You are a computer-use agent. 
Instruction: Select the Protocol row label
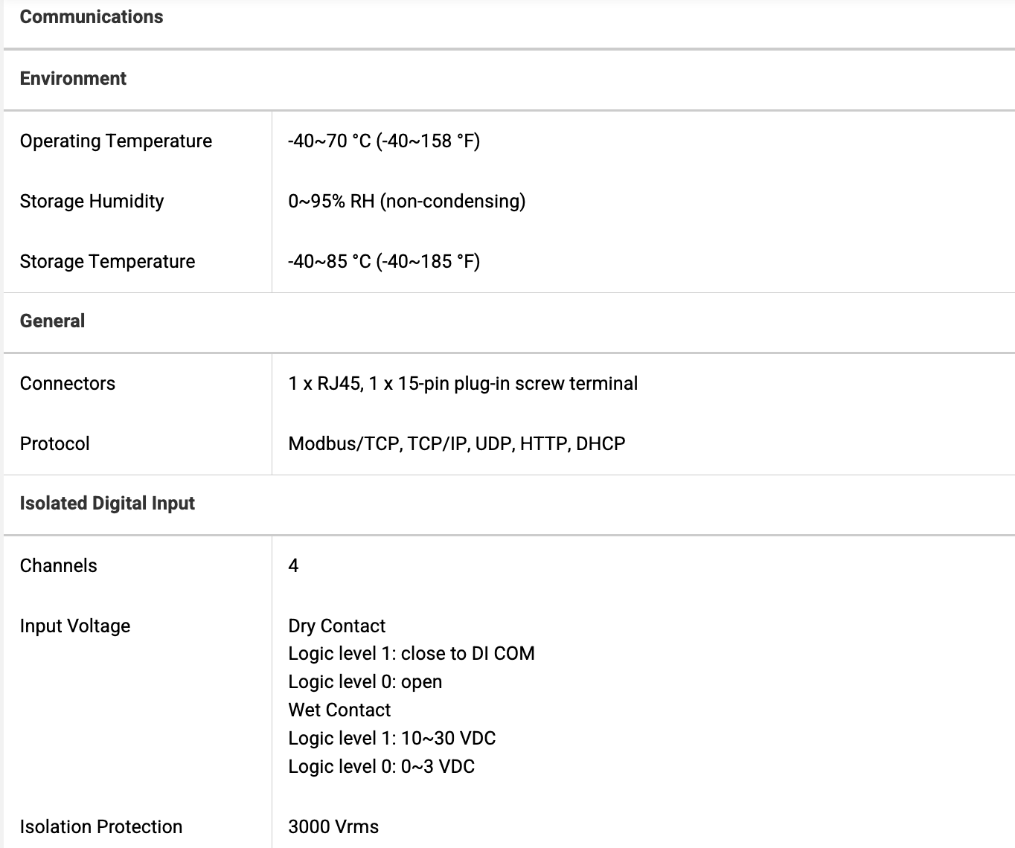pyautogui.click(x=54, y=444)
